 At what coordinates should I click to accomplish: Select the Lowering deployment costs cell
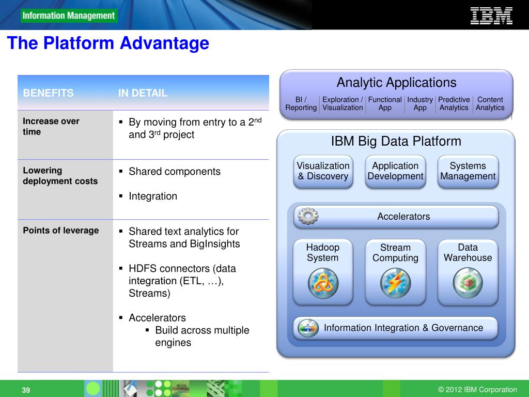[65, 190]
